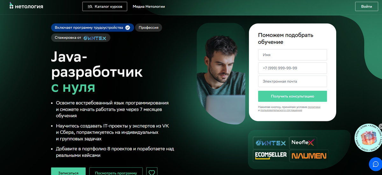382x175 pixels.
Task: Focus the Имя input field
Action: 293,55
